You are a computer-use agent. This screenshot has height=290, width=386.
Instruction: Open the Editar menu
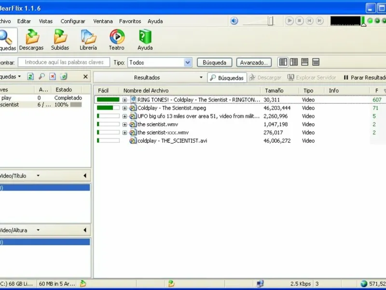24,21
